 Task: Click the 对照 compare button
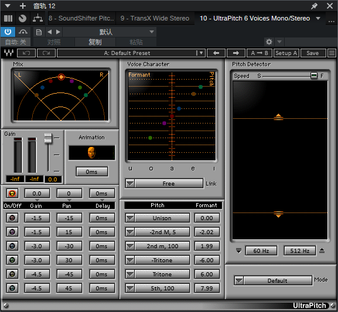tap(54, 42)
